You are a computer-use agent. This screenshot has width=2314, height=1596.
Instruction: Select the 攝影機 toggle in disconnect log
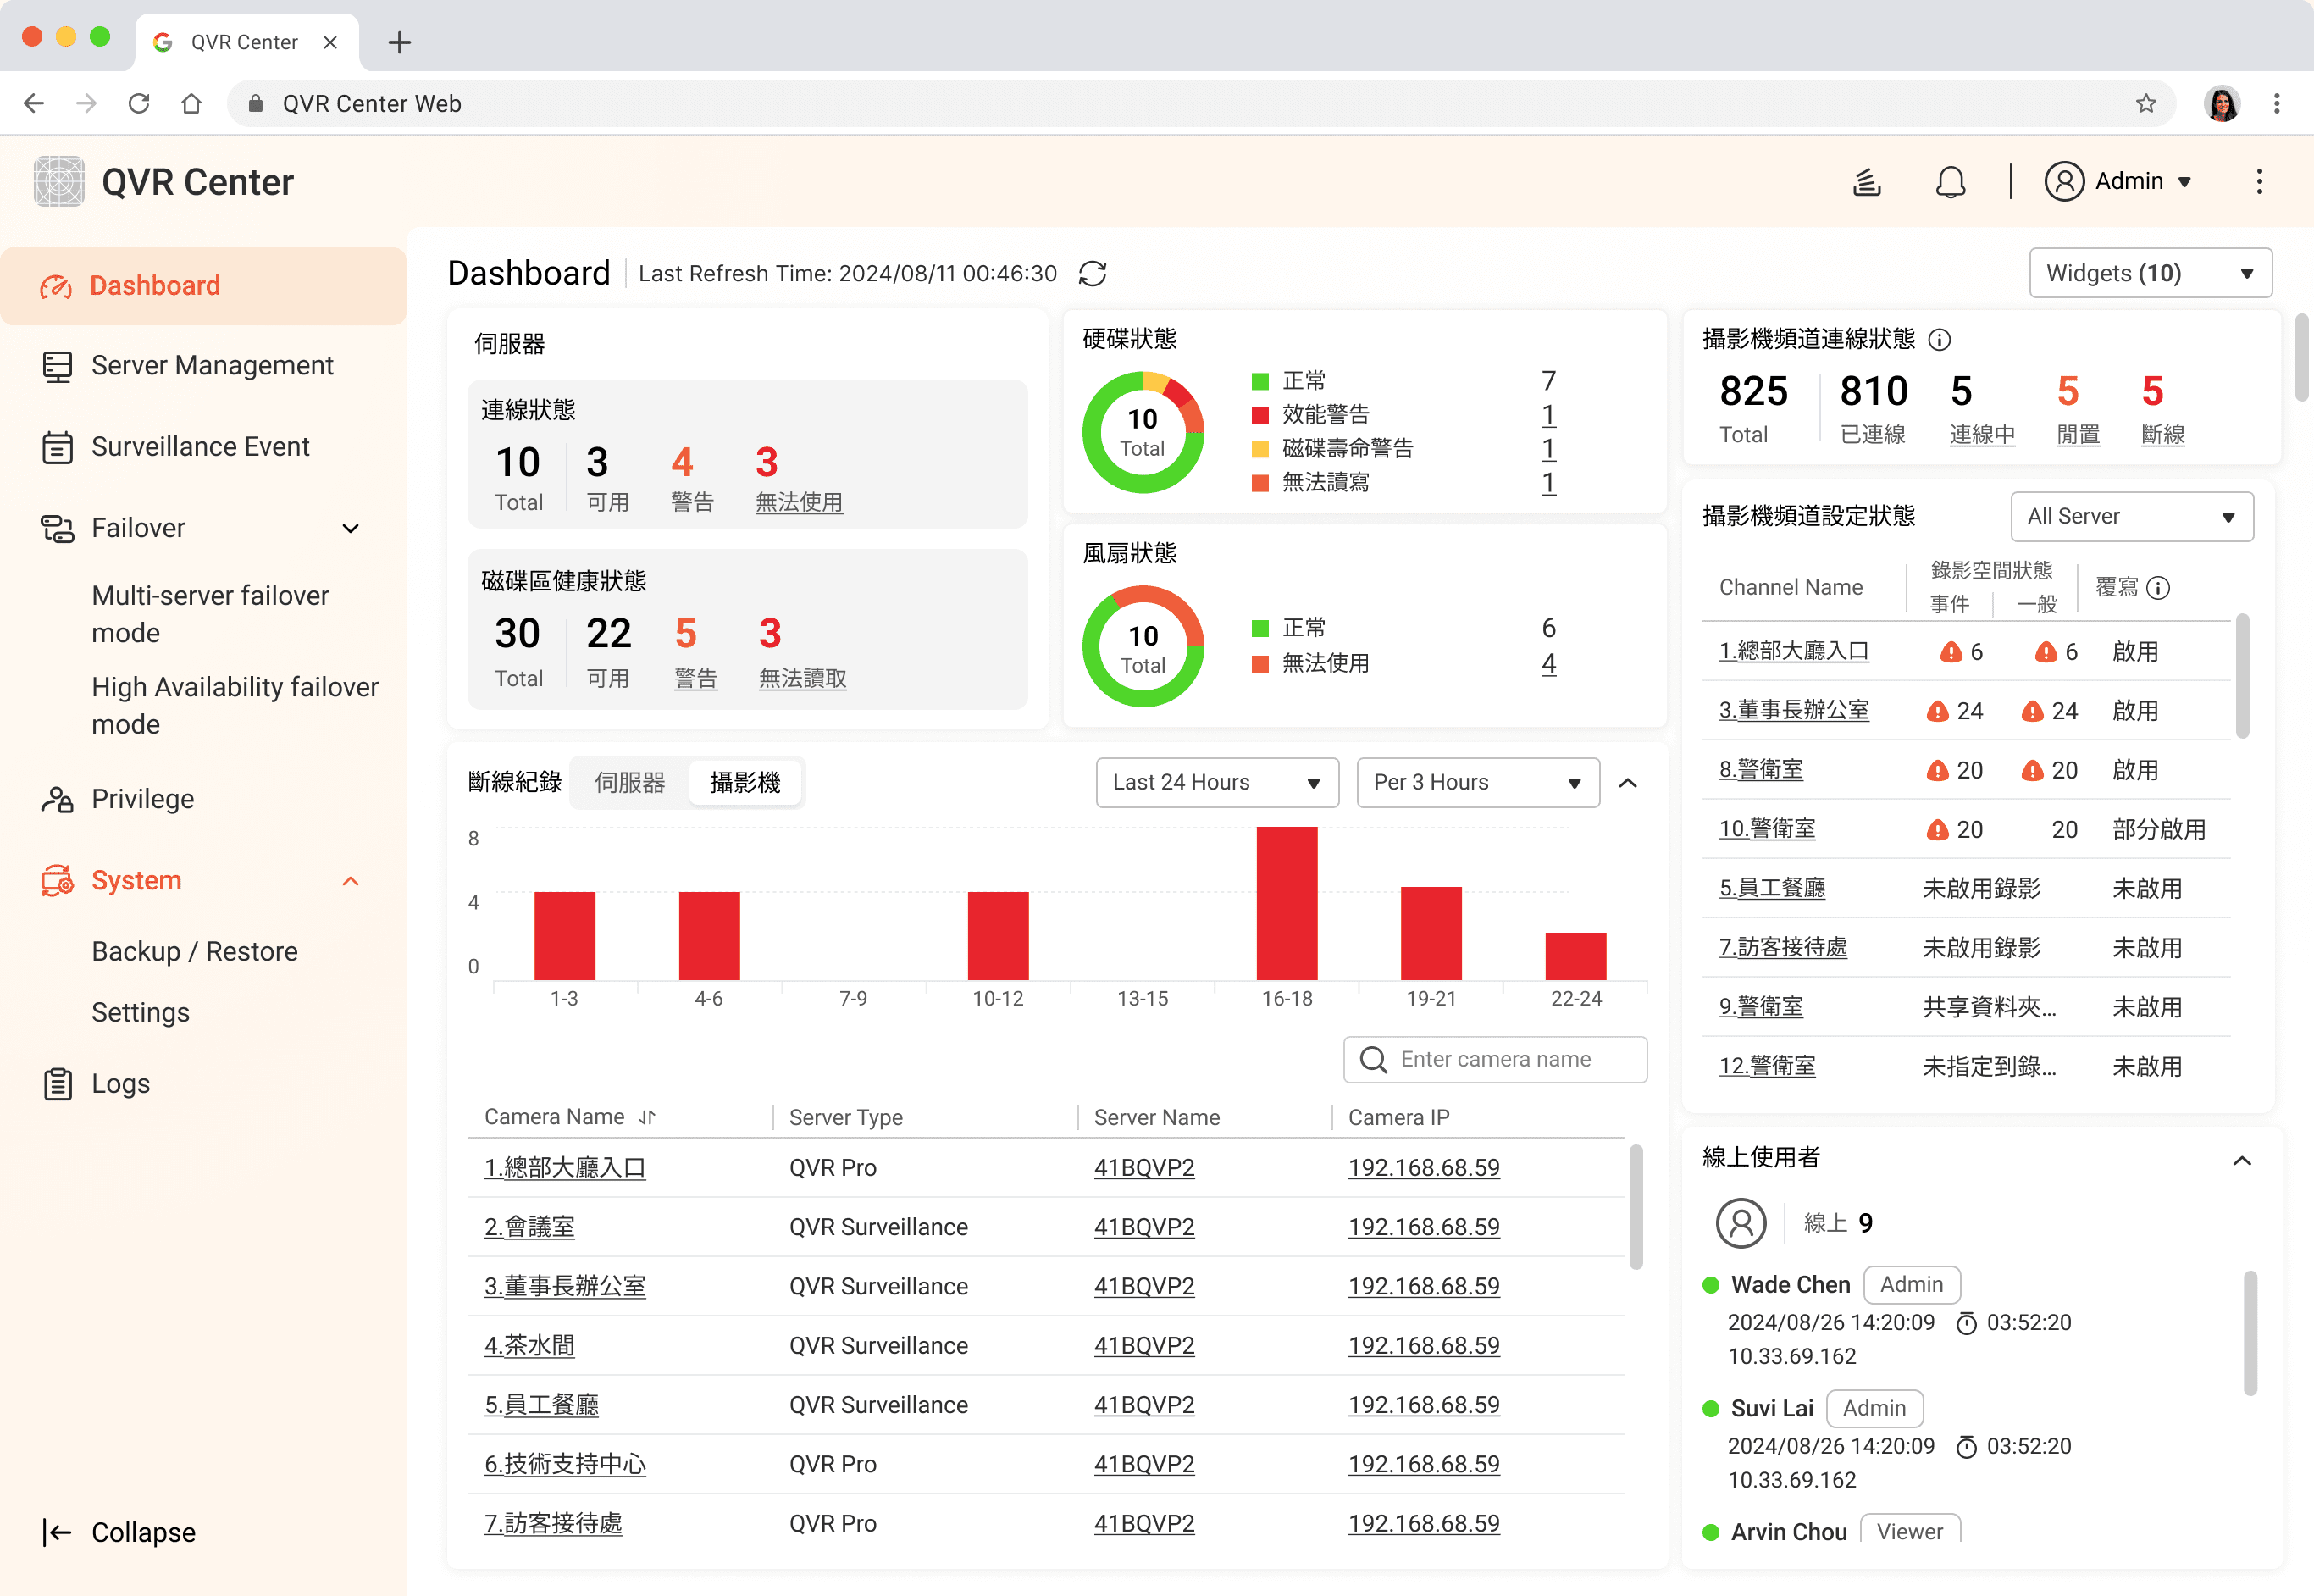[745, 783]
